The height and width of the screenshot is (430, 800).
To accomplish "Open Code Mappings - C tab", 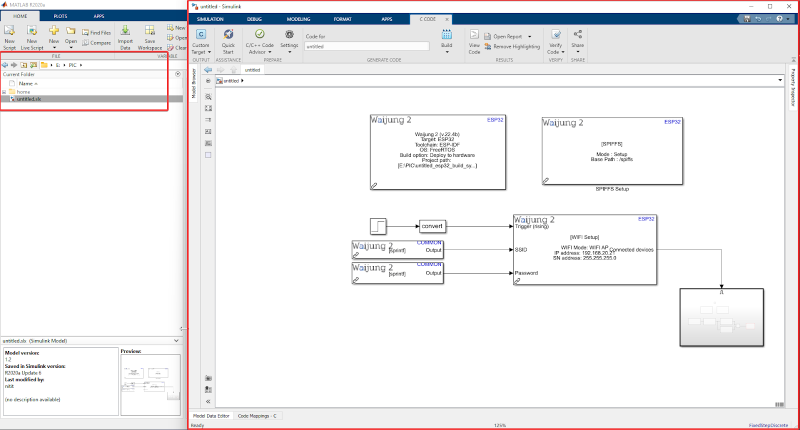I will 257,416.
